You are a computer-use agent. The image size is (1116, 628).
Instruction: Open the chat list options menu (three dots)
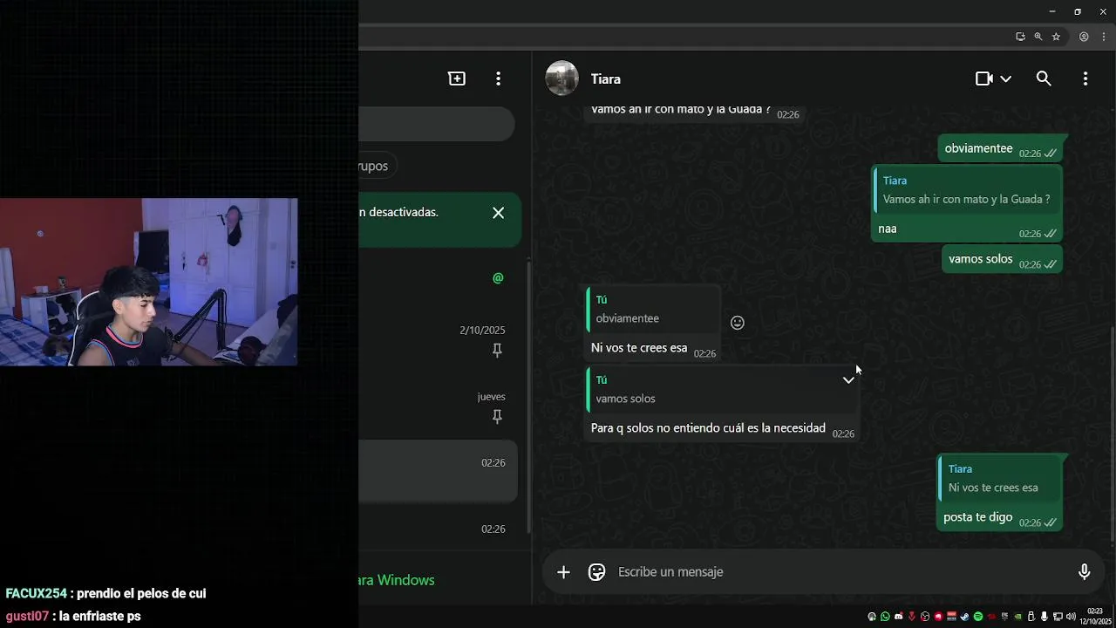click(x=498, y=78)
